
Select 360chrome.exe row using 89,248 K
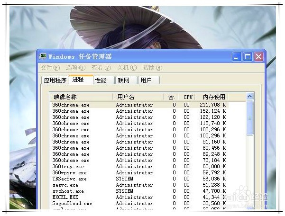[139, 154]
